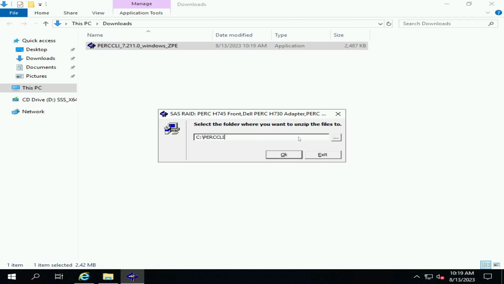Expand the address bar path dropdown

380,23
